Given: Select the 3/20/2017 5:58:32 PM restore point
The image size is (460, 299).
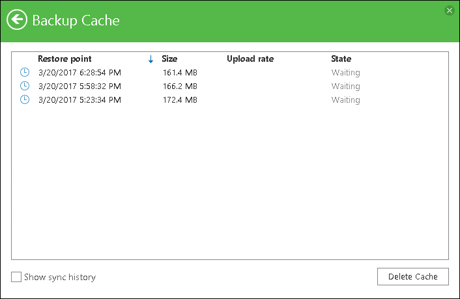Looking at the screenshot, I should pos(79,86).
